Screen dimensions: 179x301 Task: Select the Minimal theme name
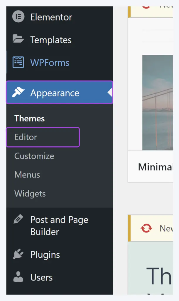pos(156,167)
